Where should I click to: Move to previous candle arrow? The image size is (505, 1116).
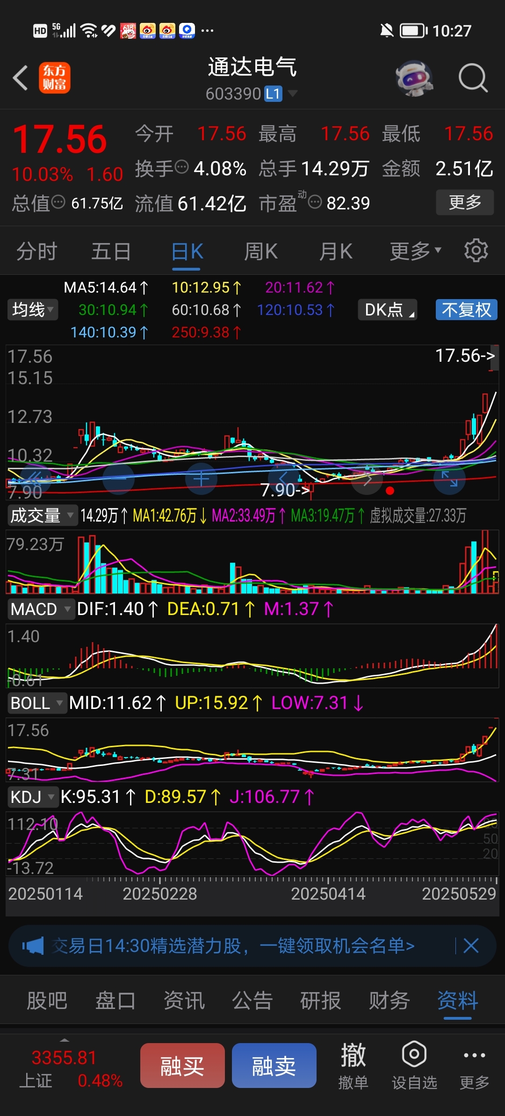point(283,478)
